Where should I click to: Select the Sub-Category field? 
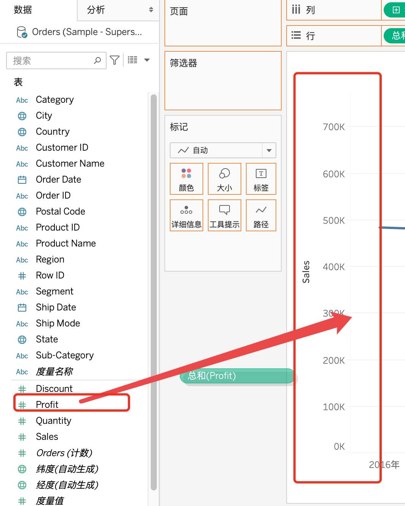(65, 355)
